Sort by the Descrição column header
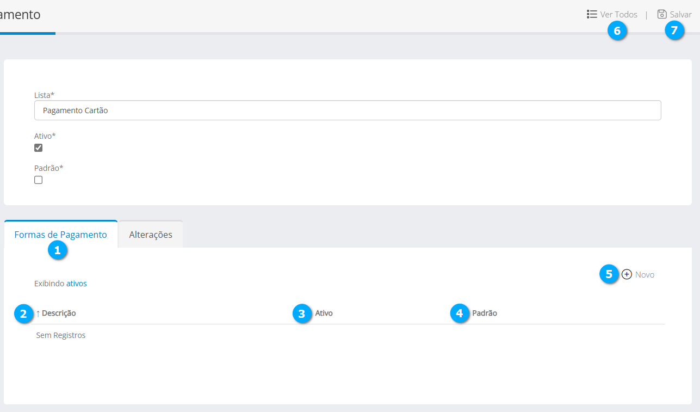Viewport: 700px width, 412px height. coord(59,313)
